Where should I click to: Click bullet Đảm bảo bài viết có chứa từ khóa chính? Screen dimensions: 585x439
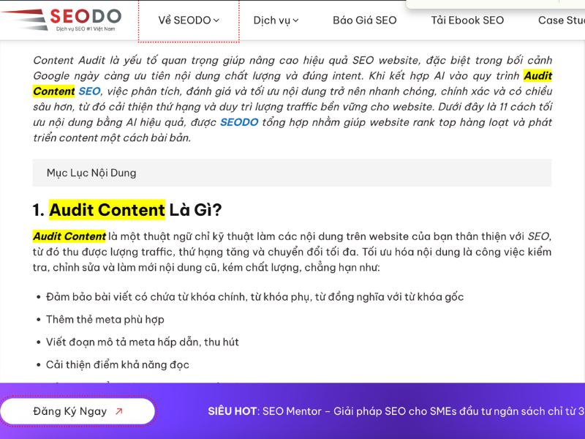(254, 297)
